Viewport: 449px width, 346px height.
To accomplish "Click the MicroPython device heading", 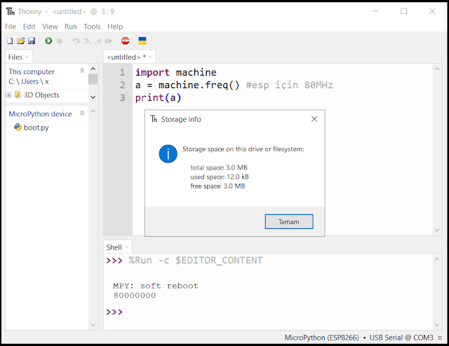I will point(40,113).
